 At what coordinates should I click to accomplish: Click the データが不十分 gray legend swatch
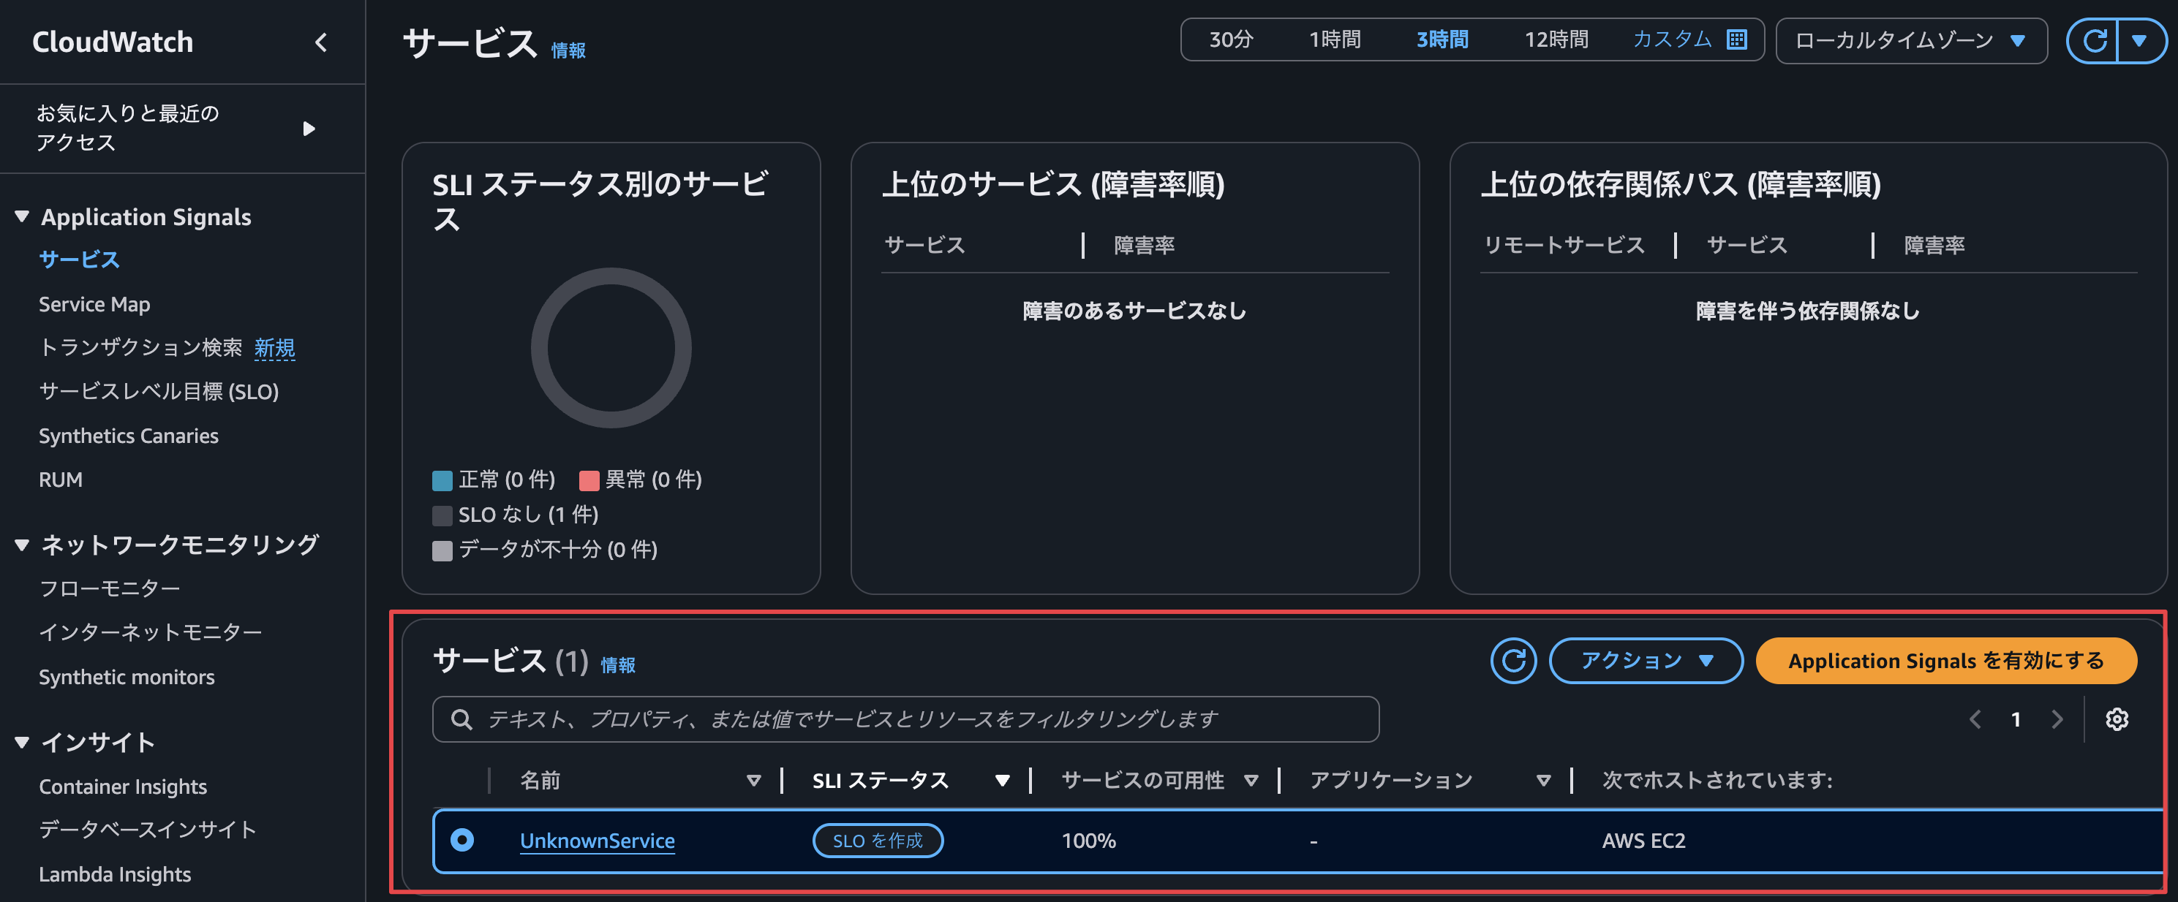[442, 550]
